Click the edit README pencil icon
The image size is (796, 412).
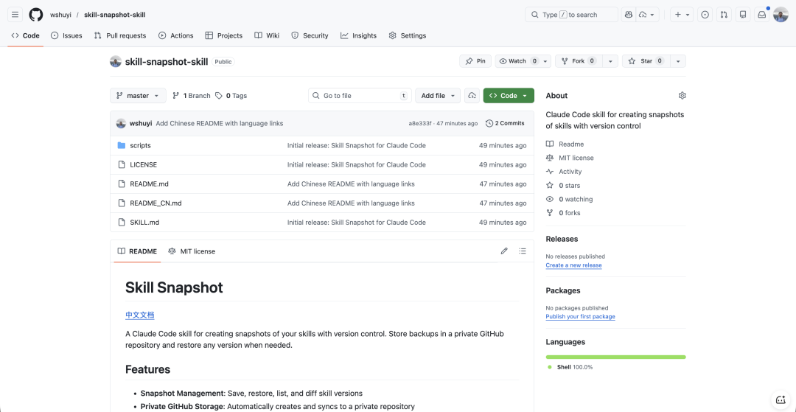click(504, 251)
